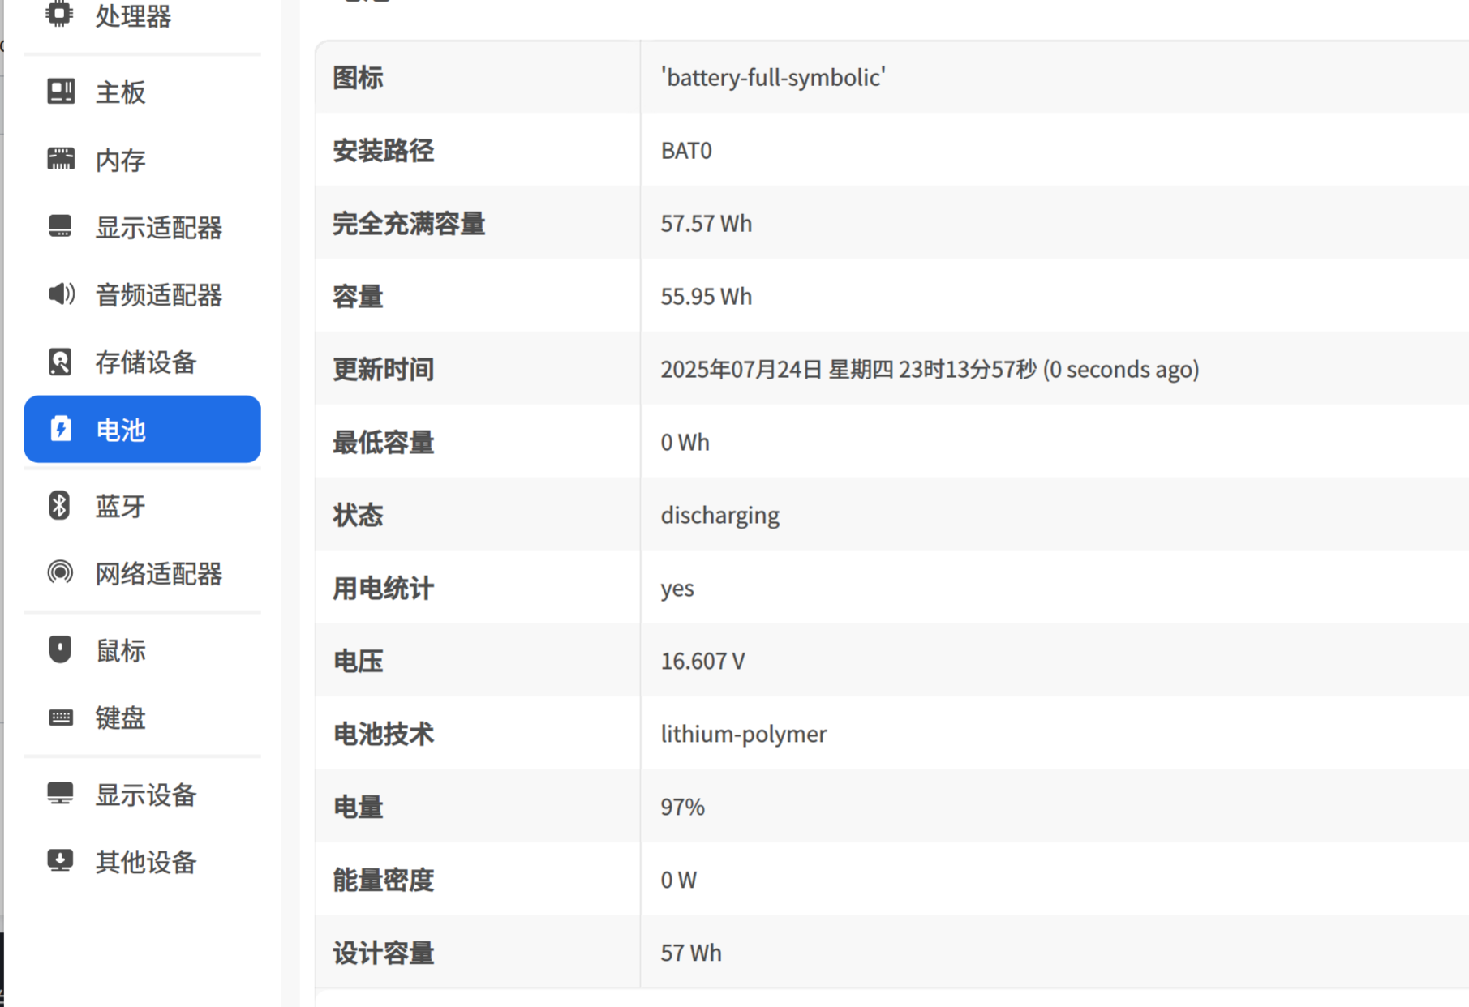Click the 状态 discharging value row
The image size is (1469, 1007).
pos(892,515)
